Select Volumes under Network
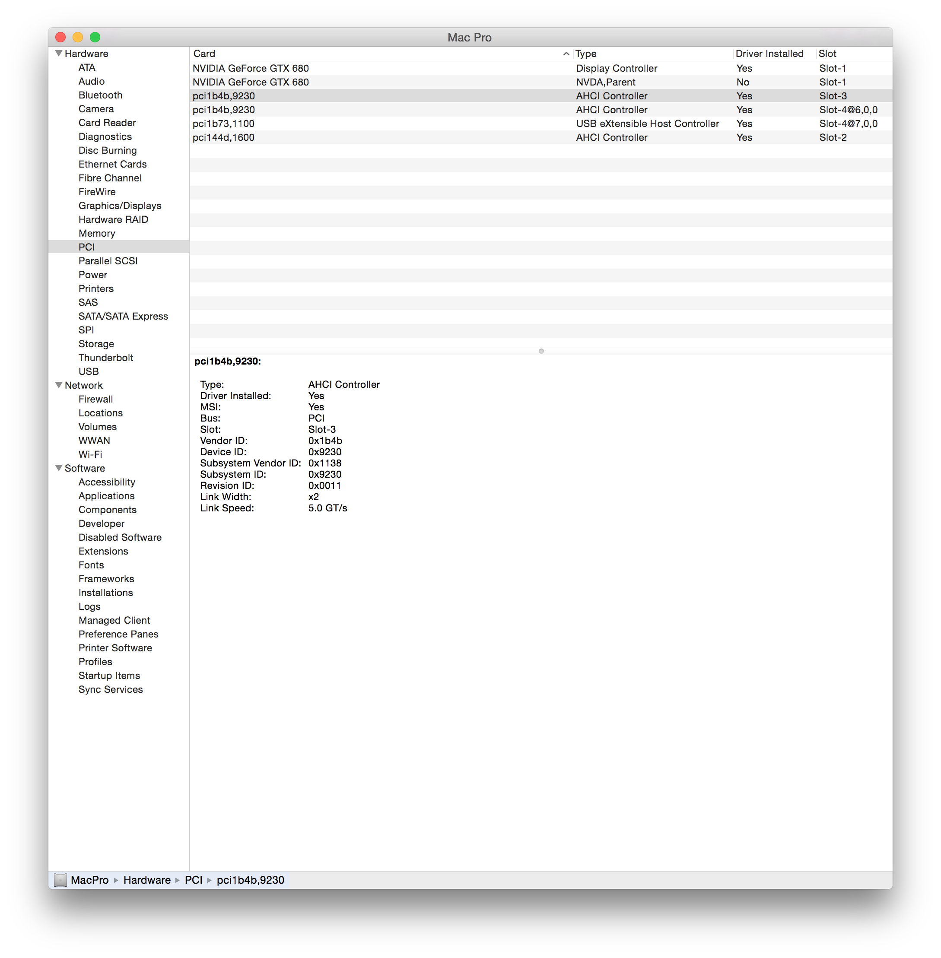941x958 pixels. point(98,427)
